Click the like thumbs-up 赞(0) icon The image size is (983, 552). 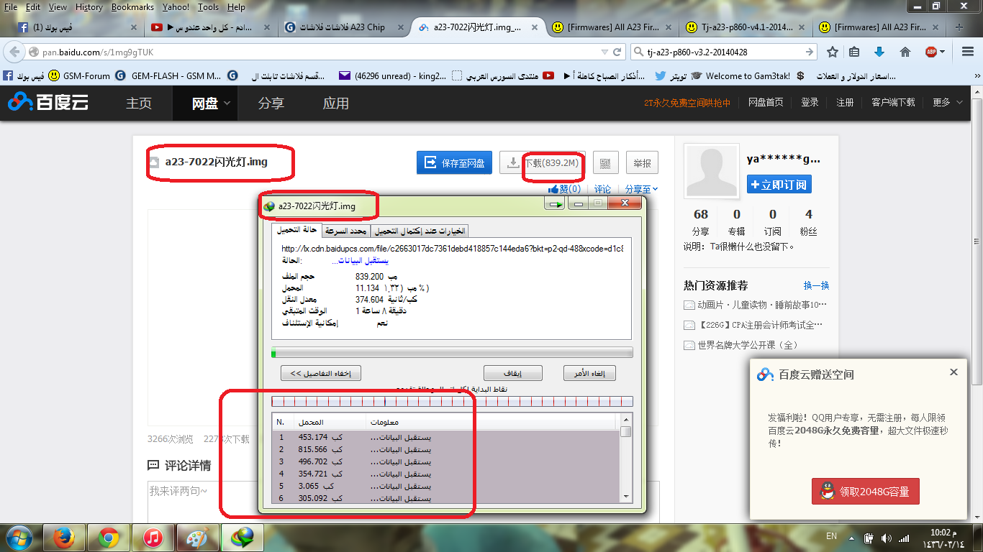564,189
